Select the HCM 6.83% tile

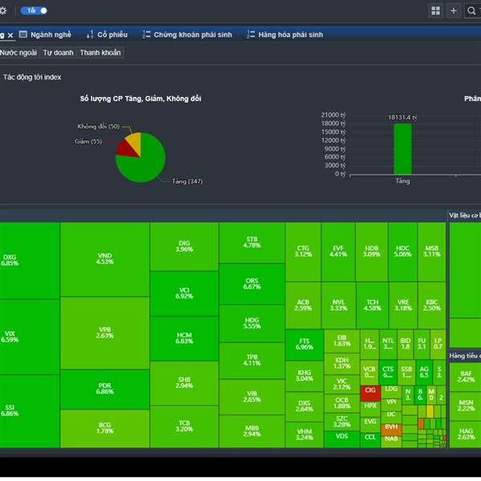pos(184,338)
